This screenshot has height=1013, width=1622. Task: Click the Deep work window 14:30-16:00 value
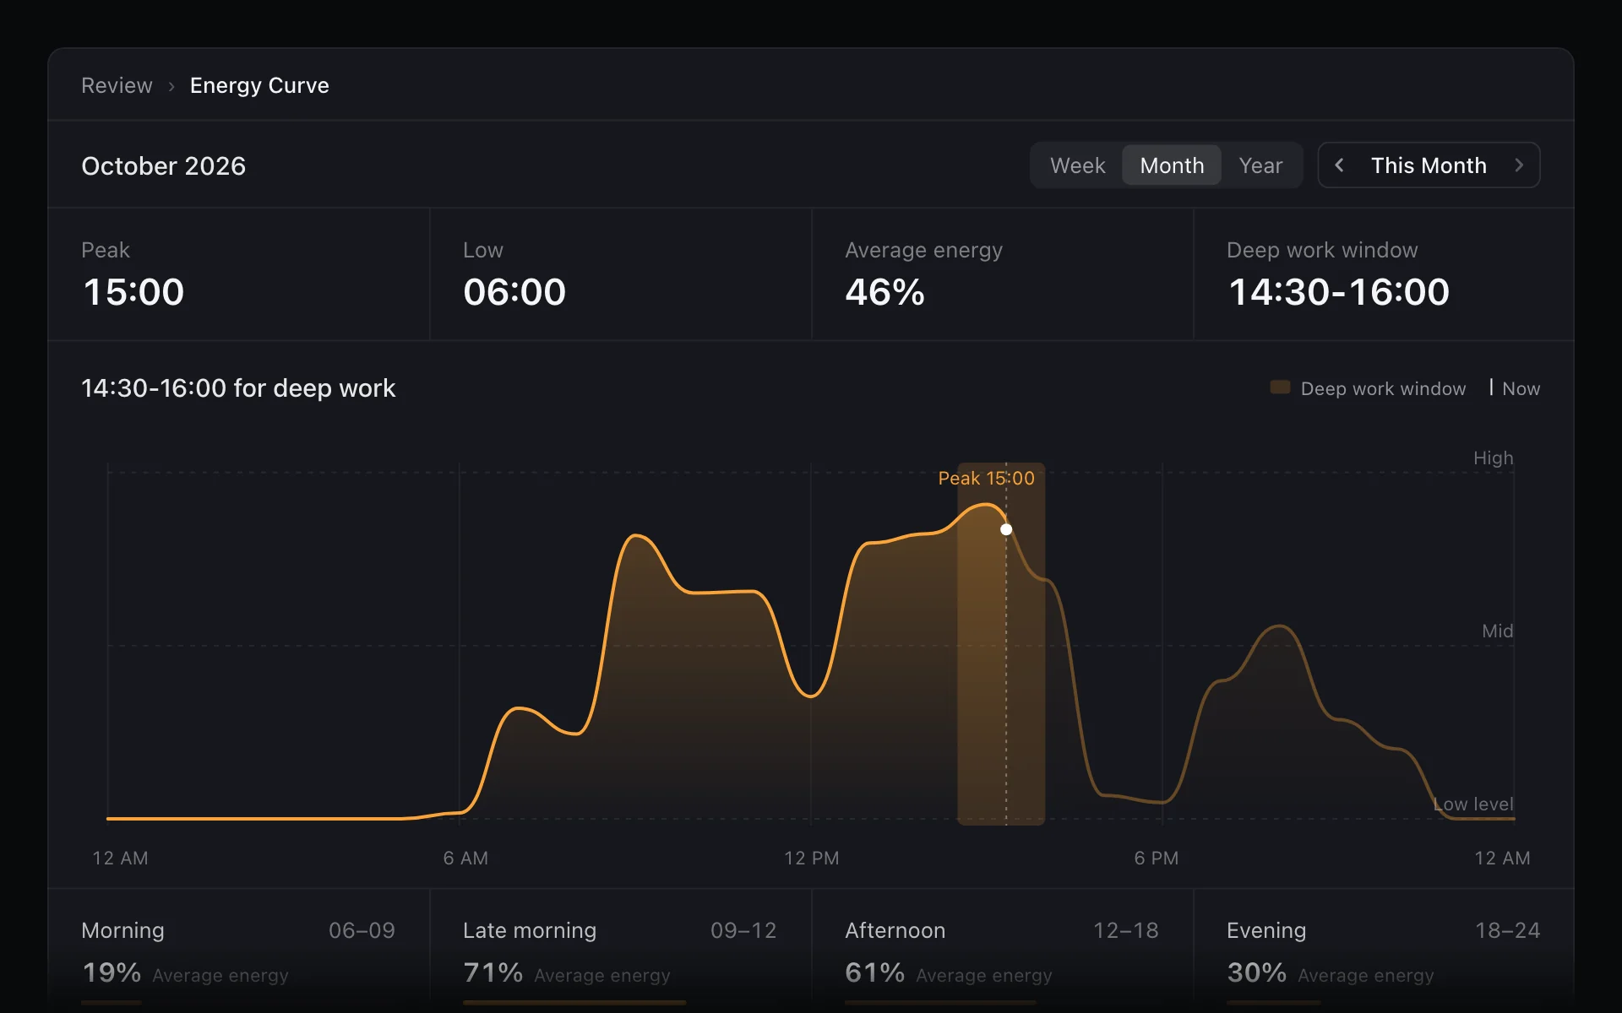1338,292
